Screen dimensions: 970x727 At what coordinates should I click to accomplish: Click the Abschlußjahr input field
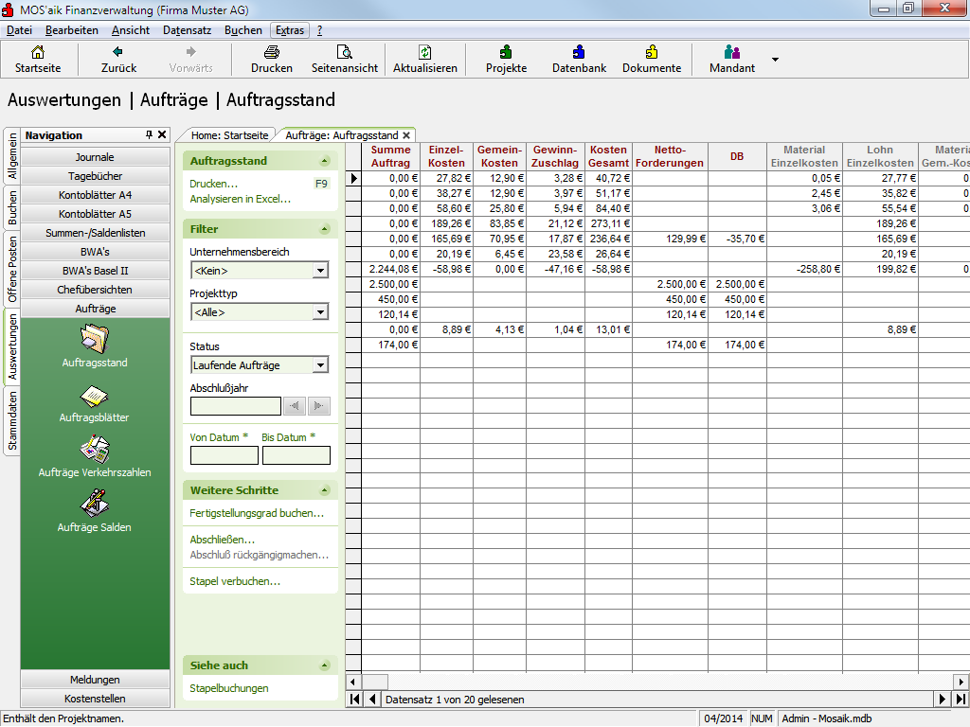pyautogui.click(x=236, y=405)
